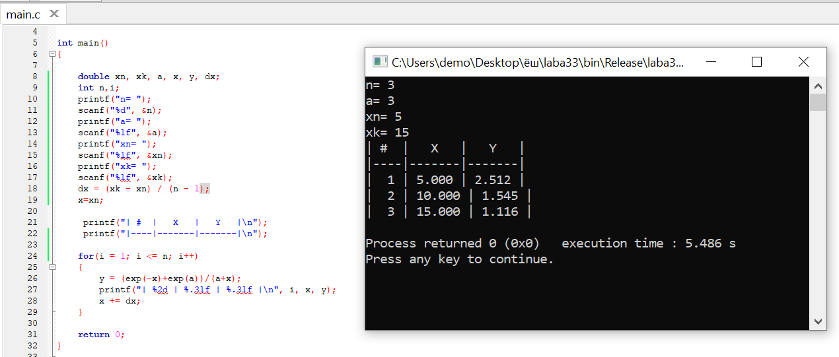
Task: Click 'Press any key to continue.' in the console
Action: 460,259
